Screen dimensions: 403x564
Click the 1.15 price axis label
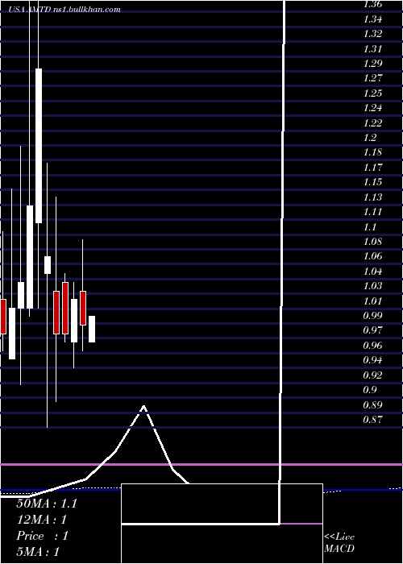(x=372, y=182)
